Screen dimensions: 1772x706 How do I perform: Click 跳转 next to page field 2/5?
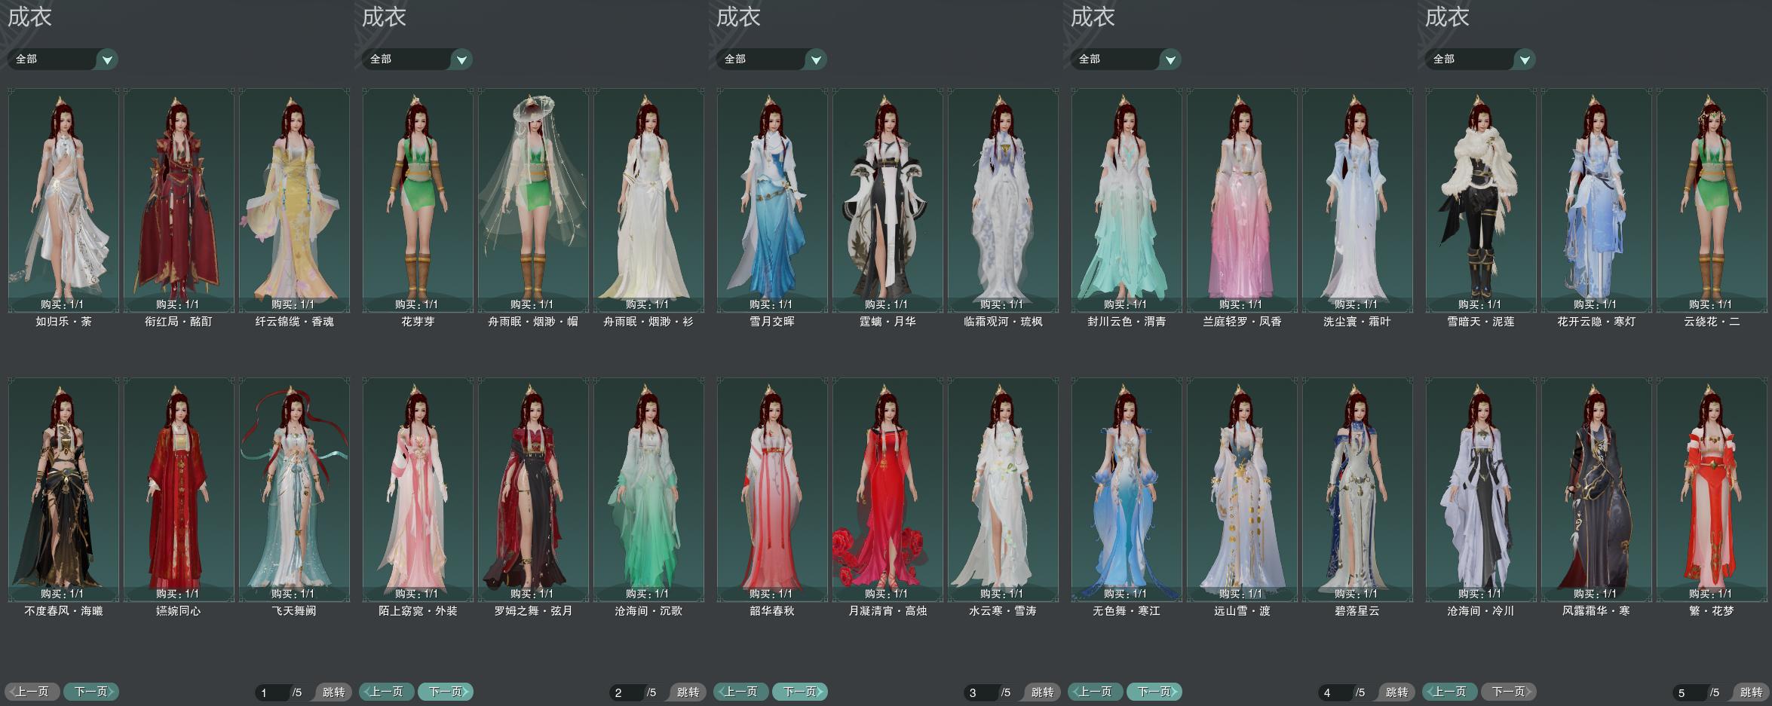point(688,692)
